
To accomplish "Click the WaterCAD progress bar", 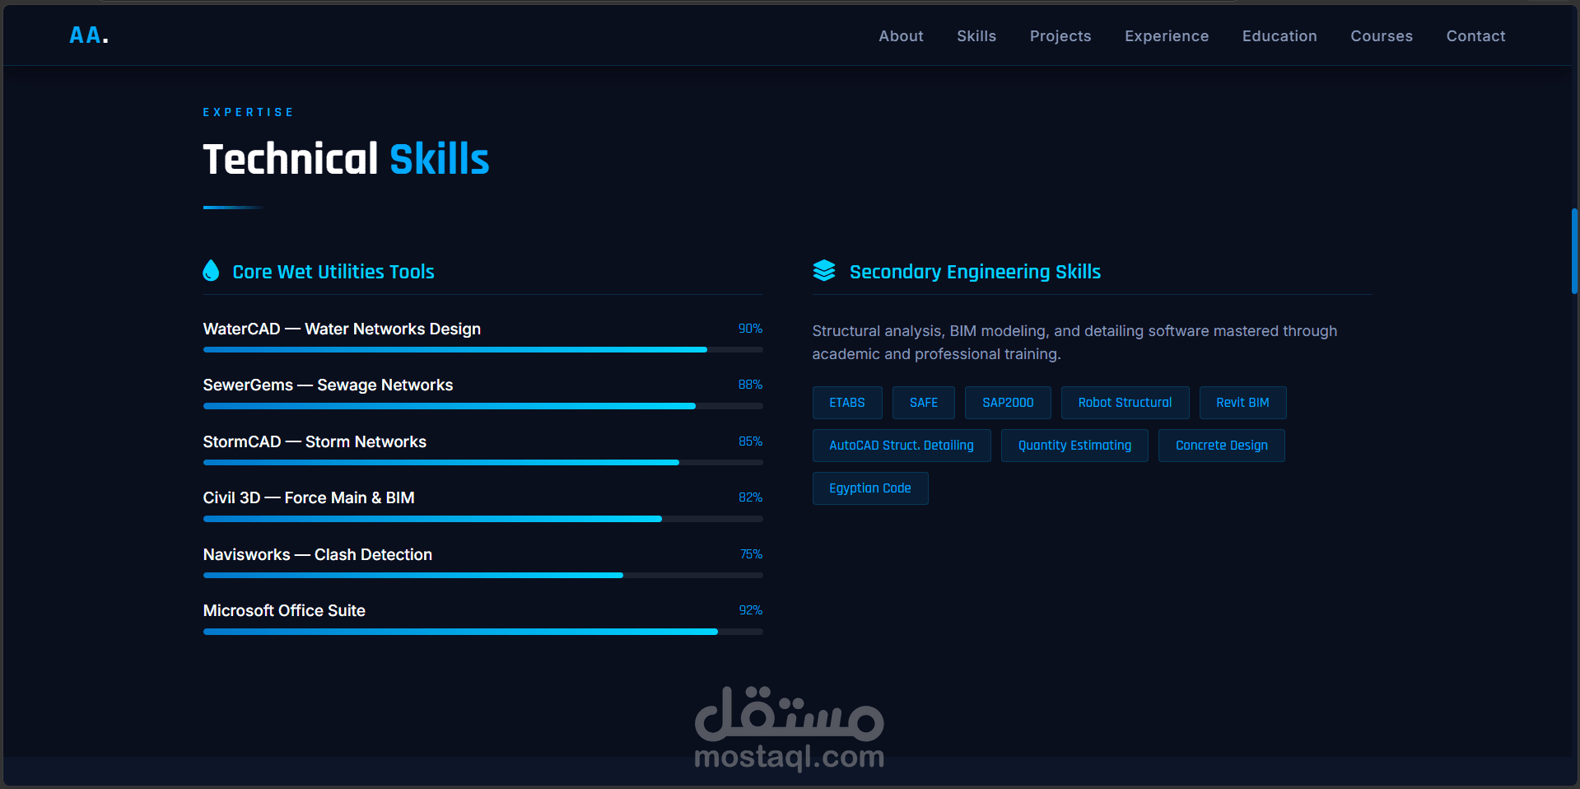I will [x=483, y=350].
